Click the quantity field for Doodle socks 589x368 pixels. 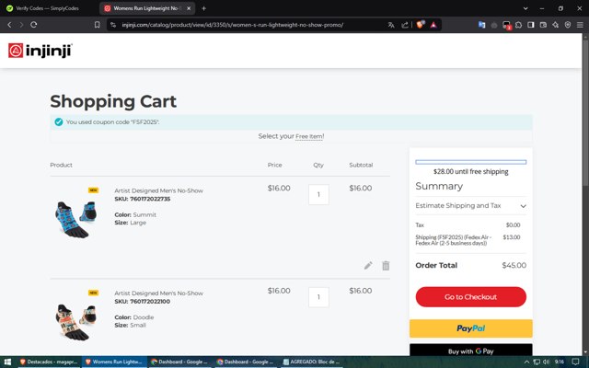tap(318, 297)
